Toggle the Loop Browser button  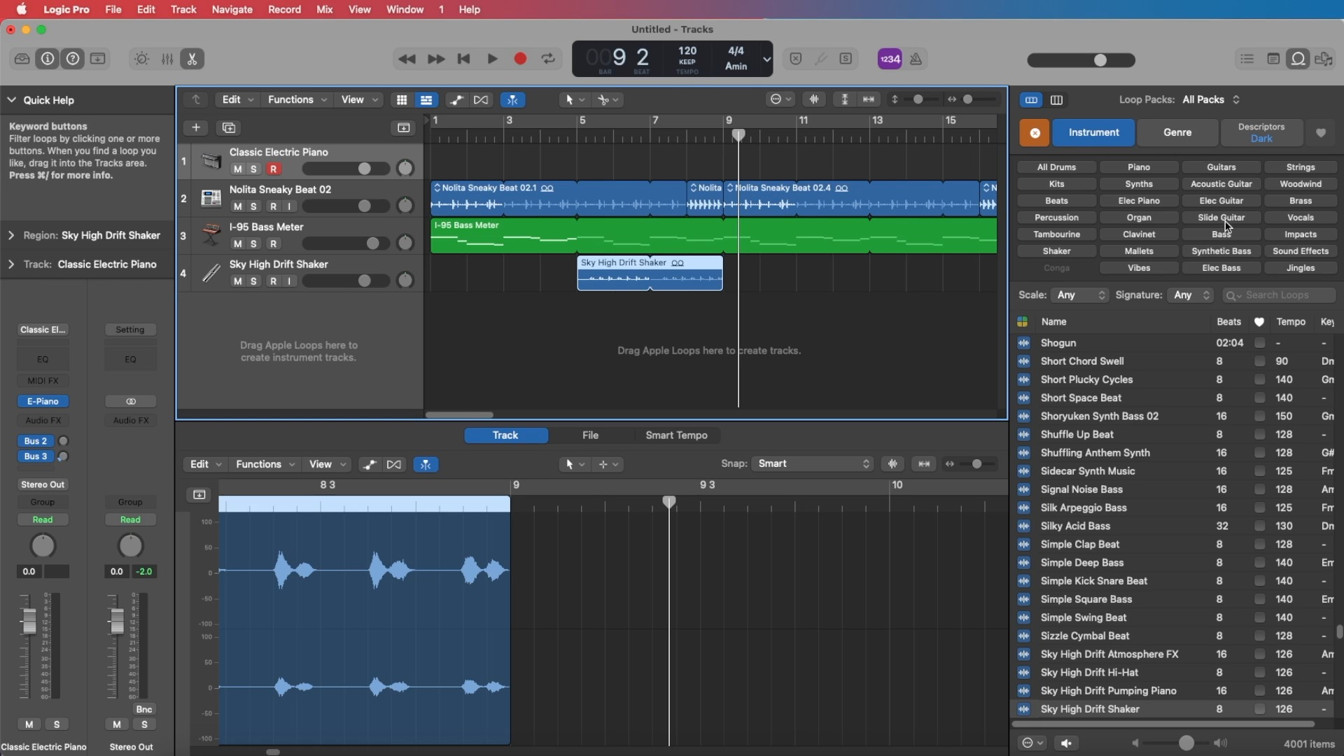coord(1298,59)
